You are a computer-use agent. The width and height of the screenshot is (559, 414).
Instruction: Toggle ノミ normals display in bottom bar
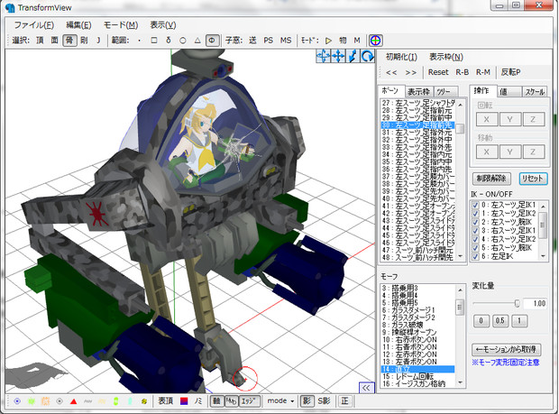(x=198, y=401)
